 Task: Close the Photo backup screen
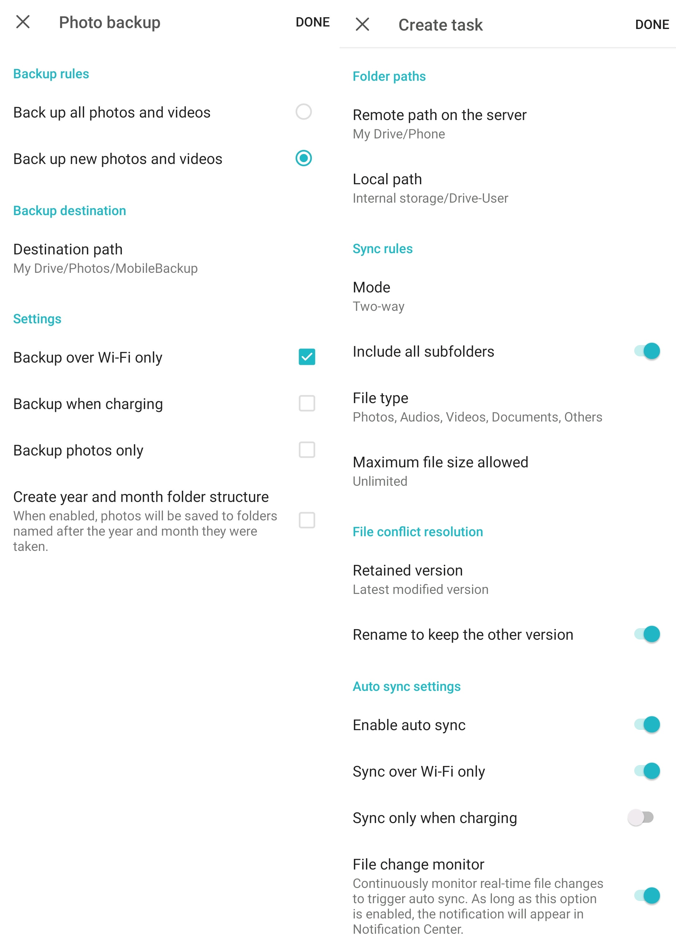[23, 22]
